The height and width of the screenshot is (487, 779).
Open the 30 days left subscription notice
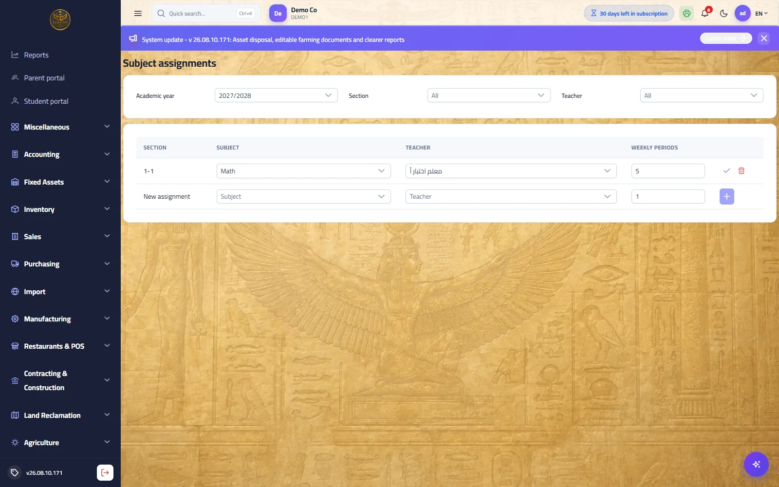629,14
